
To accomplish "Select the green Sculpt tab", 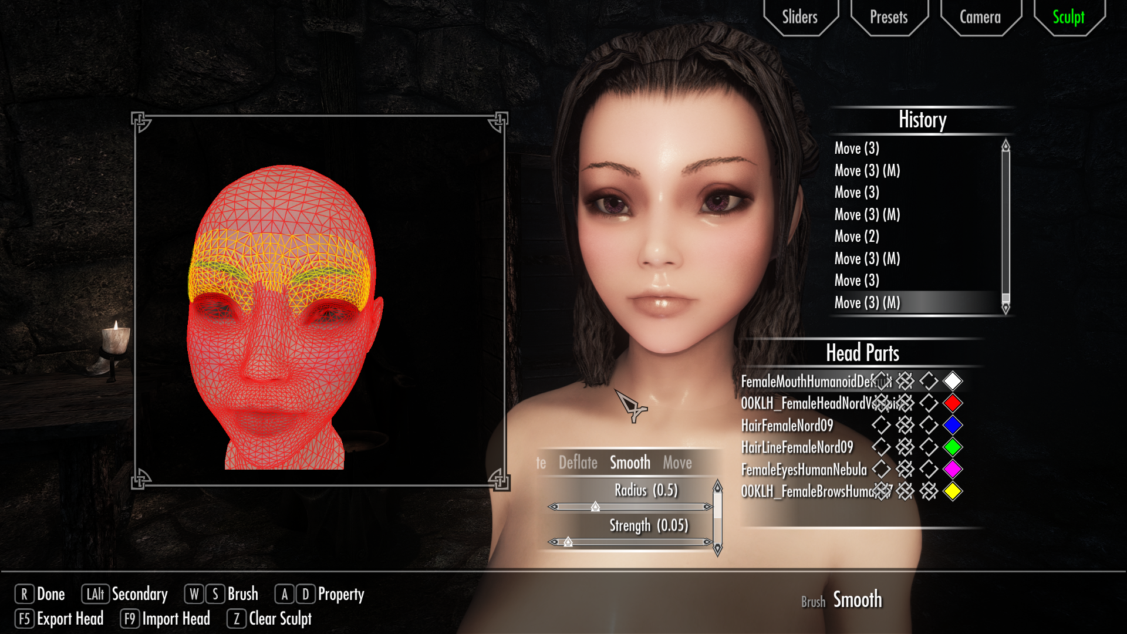I will pos(1068,18).
